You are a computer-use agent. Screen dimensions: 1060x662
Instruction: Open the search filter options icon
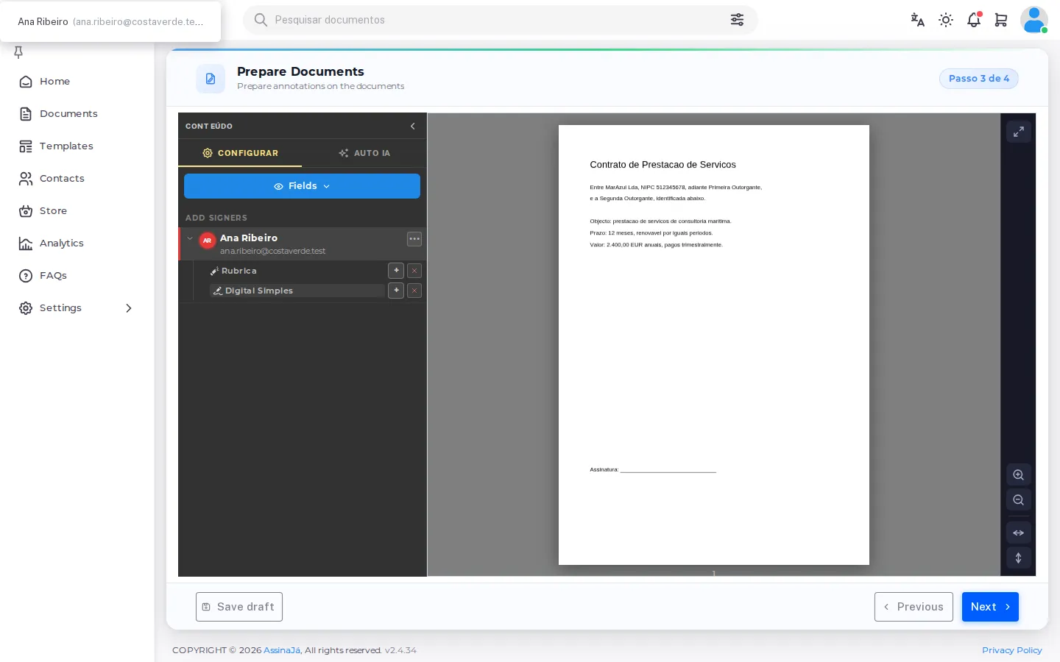pyautogui.click(x=737, y=20)
